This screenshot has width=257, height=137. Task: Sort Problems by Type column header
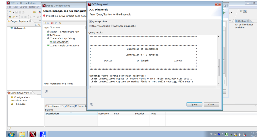tap(158, 114)
